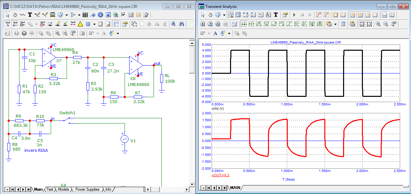The height and width of the screenshot is (194, 411).
Task: Click the v(OUT)+0.2 plot label
Action: 220,175
